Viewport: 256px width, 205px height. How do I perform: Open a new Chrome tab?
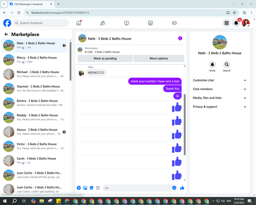(x=58, y=4)
